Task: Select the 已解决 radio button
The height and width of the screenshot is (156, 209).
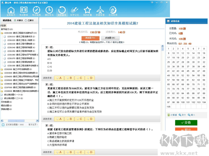Action: point(26,20)
